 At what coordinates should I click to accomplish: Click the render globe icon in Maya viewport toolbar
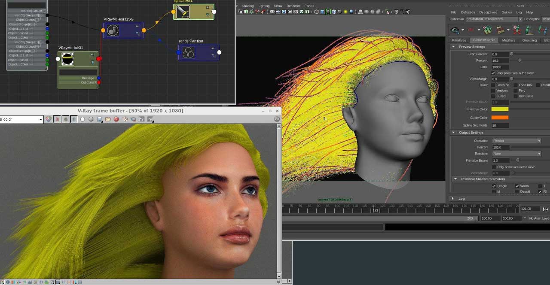(x=284, y=12)
